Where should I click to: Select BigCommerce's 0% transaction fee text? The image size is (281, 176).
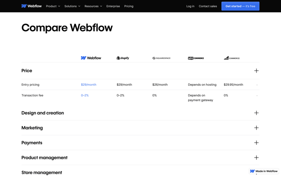click(x=226, y=95)
